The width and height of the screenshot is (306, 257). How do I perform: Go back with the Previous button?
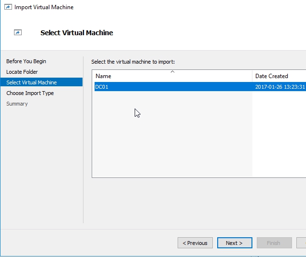195,243
